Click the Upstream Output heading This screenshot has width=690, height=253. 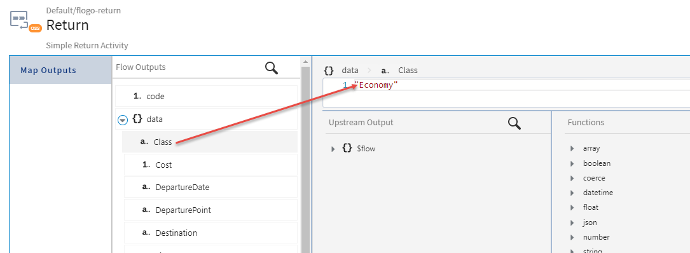click(x=361, y=122)
